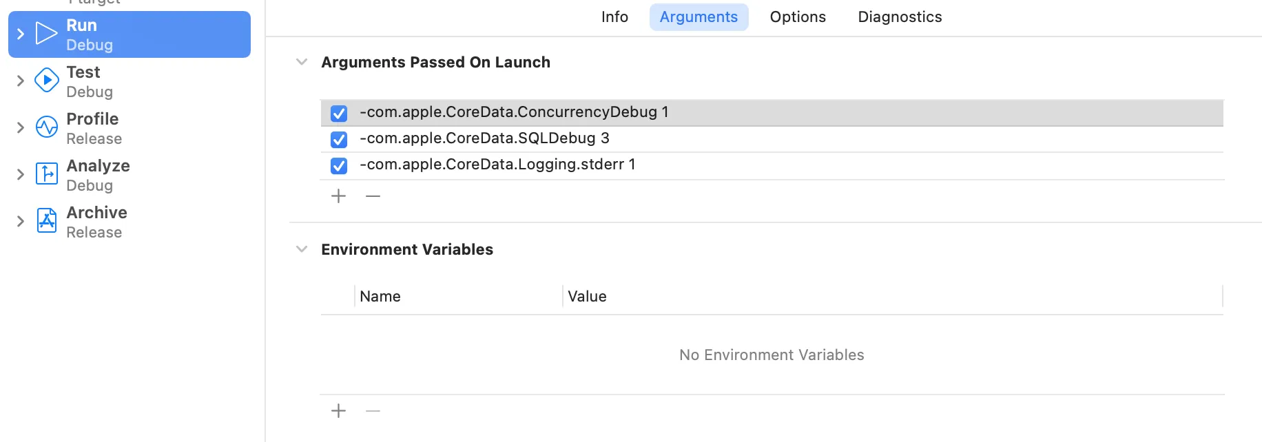Click the Archive action icon

(46, 221)
